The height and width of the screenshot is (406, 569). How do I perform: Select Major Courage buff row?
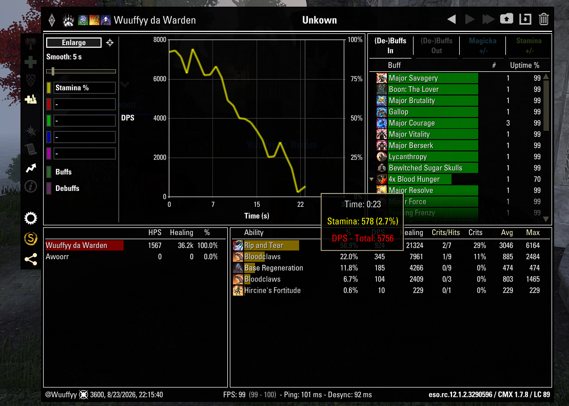(459, 123)
